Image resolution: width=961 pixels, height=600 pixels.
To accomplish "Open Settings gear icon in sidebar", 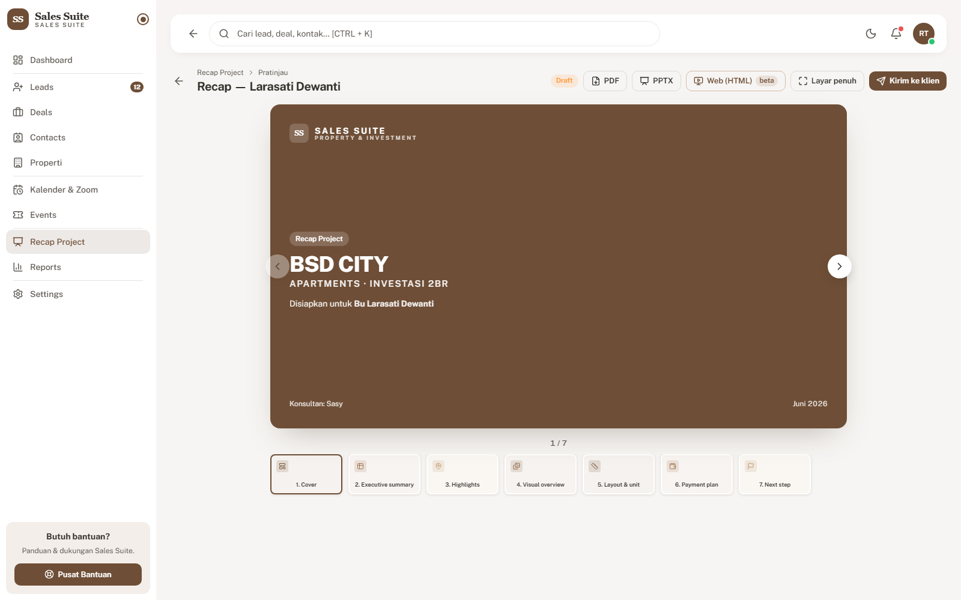I will 18,294.
